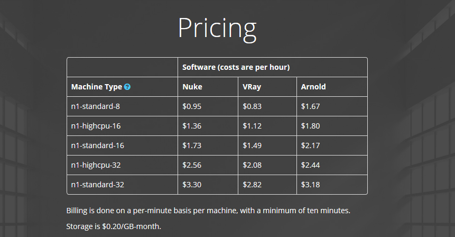
Task: Click the Storage $0.20/GB-month text
Action: 114,226
